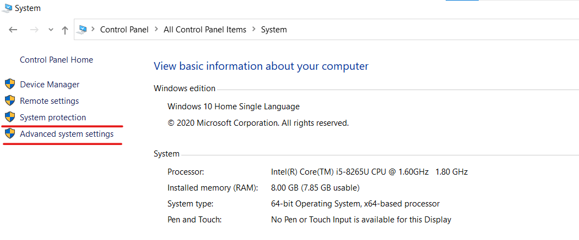Image resolution: width=579 pixels, height=240 pixels.
Task: Click the shield icon beside Device Manager
Action: tap(10, 85)
